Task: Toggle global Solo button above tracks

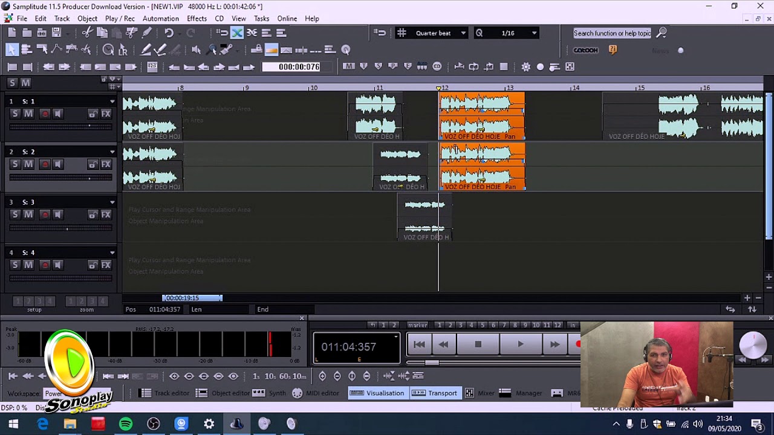Action: pos(12,83)
